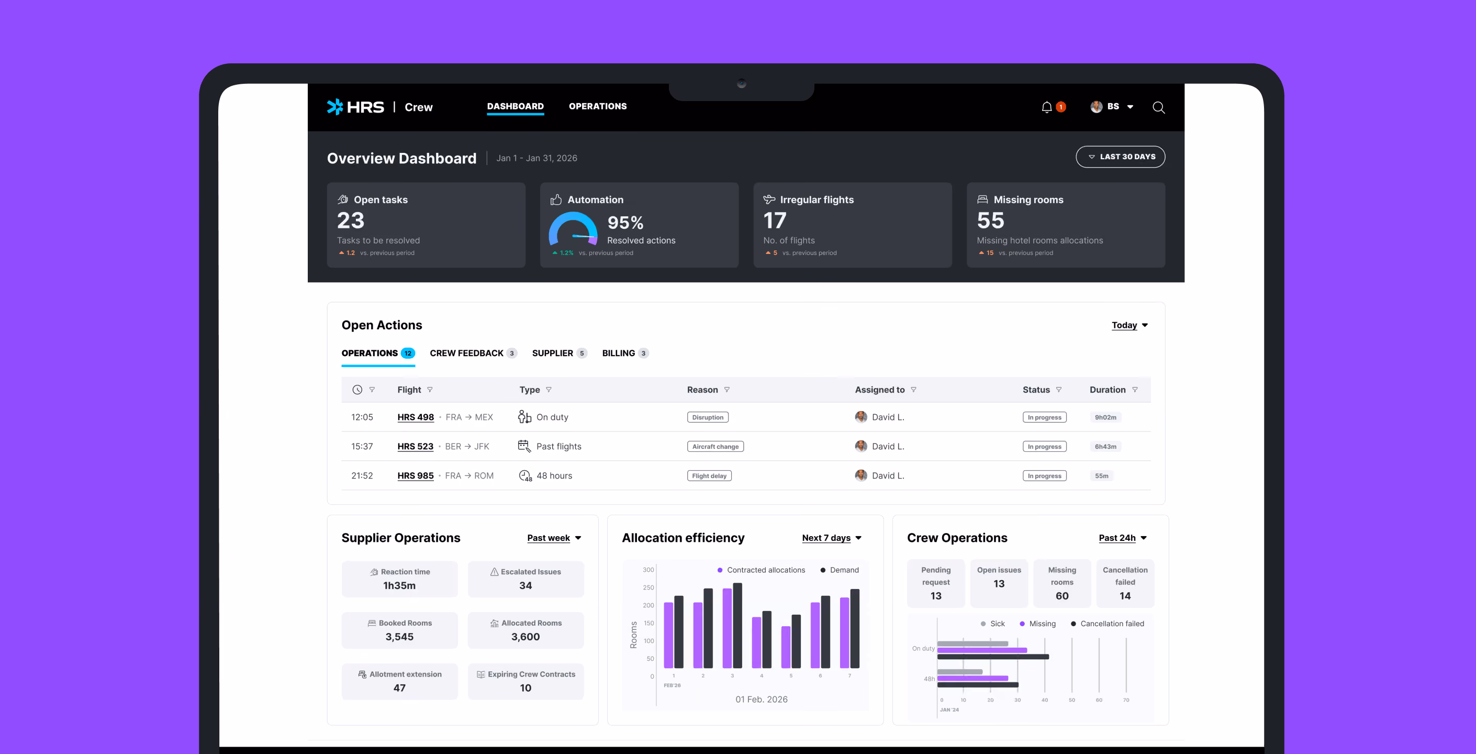Click the Booked Rooms bed icon
The height and width of the screenshot is (754, 1476).
[x=372, y=623]
